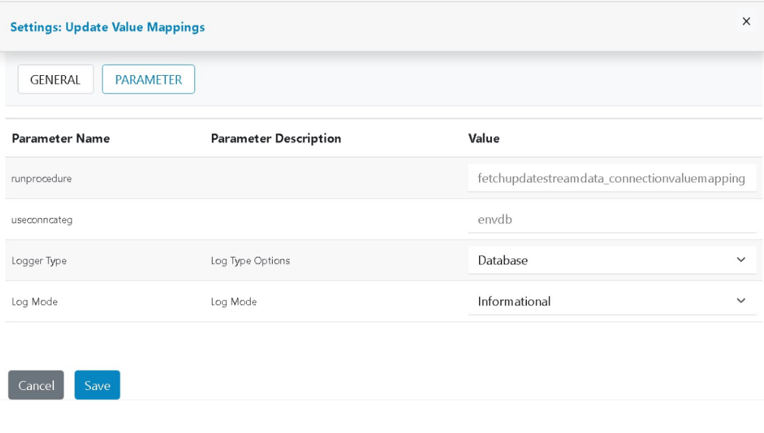Click the Logger Type parameter name
The image size is (764, 433).
(x=39, y=260)
